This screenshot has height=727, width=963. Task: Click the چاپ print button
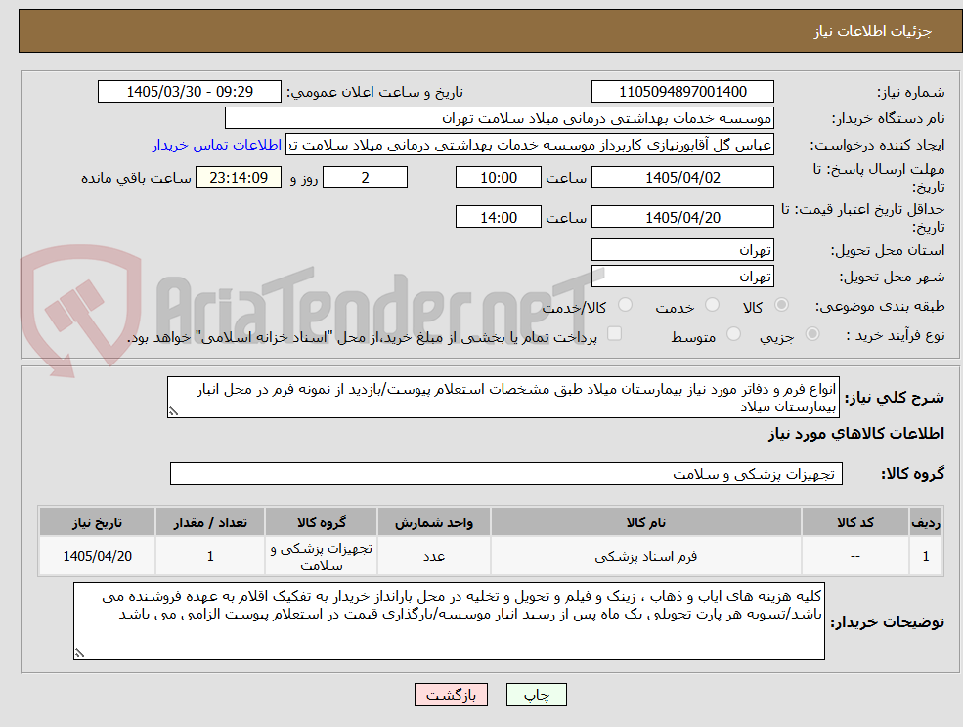click(536, 695)
